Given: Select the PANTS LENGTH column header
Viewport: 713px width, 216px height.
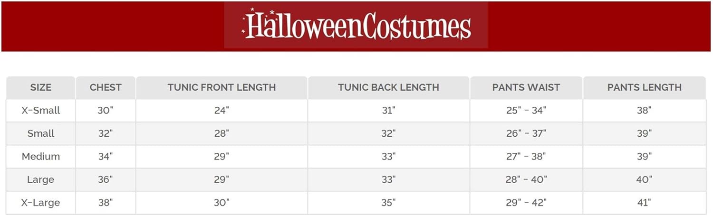Looking at the screenshot, I should point(644,87).
